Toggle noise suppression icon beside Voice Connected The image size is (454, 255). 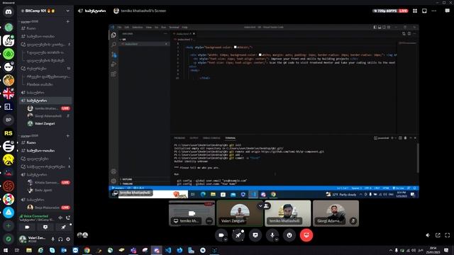click(60, 217)
